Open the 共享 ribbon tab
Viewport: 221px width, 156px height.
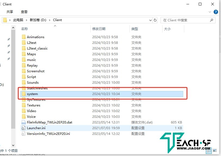(x=10, y=12)
